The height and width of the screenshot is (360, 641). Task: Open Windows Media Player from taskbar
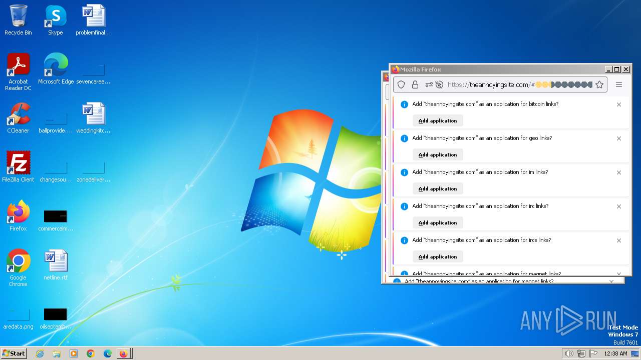click(x=74, y=353)
